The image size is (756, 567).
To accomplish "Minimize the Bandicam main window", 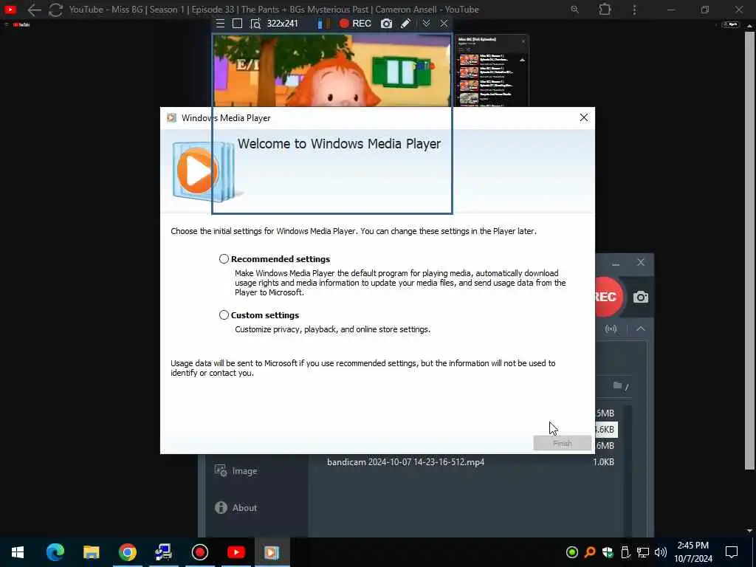I will [x=616, y=264].
